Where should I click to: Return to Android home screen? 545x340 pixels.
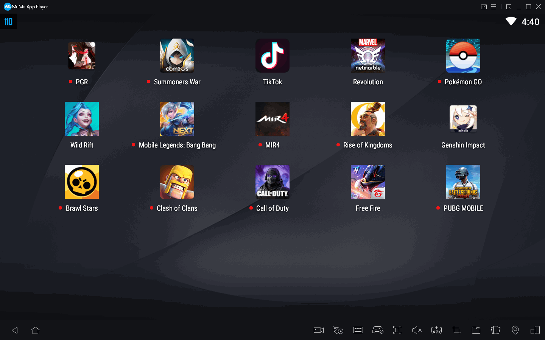pyautogui.click(x=36, y=330)
